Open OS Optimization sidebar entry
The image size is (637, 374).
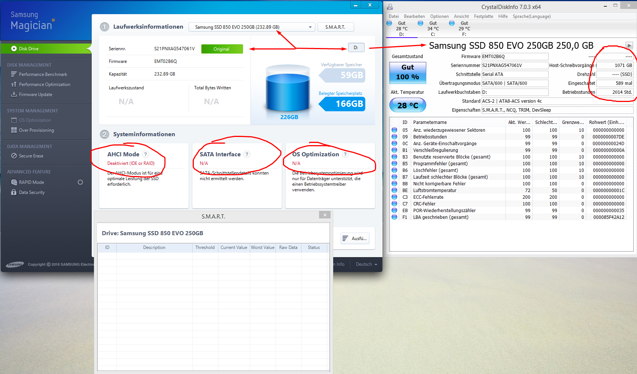[35, 120]
